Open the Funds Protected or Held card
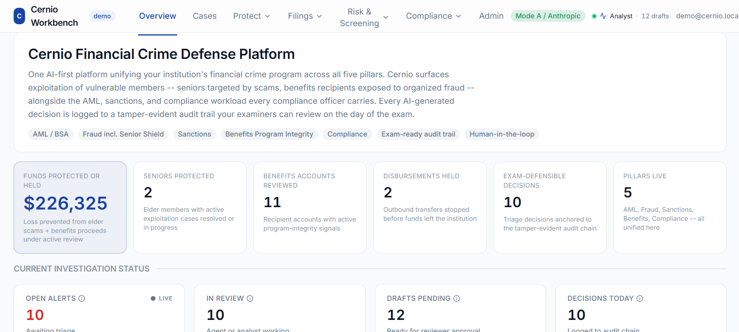Screen dimensions: 739x332 pos(70,208)
